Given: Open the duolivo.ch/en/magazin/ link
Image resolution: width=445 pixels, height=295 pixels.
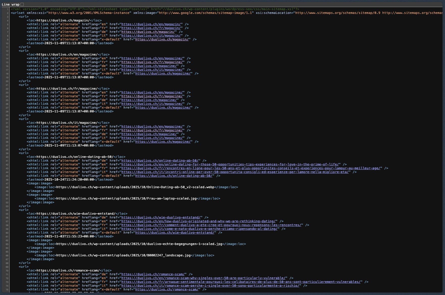Looking at the screenshot, I should [151, 24].
